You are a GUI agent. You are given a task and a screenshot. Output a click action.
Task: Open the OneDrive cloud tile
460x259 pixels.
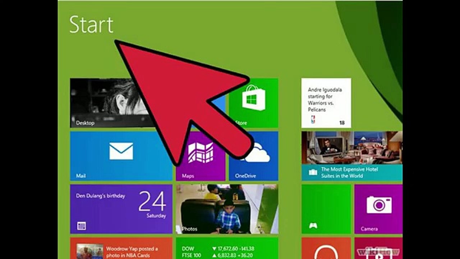point(253,156)
